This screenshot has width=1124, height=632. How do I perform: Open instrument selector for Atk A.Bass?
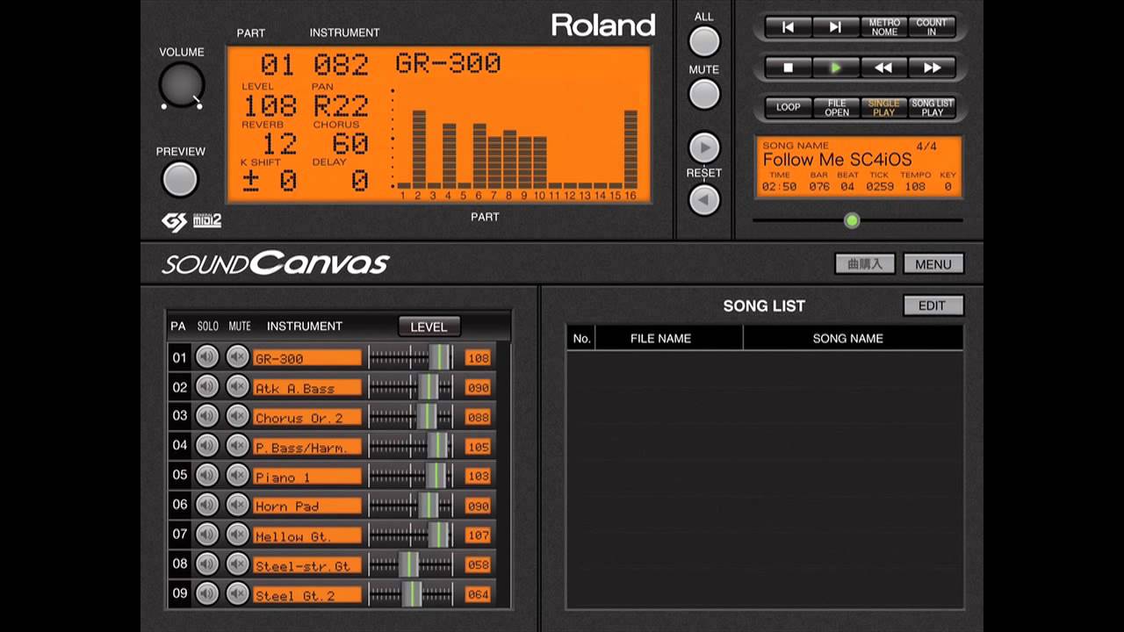point(307,387)
